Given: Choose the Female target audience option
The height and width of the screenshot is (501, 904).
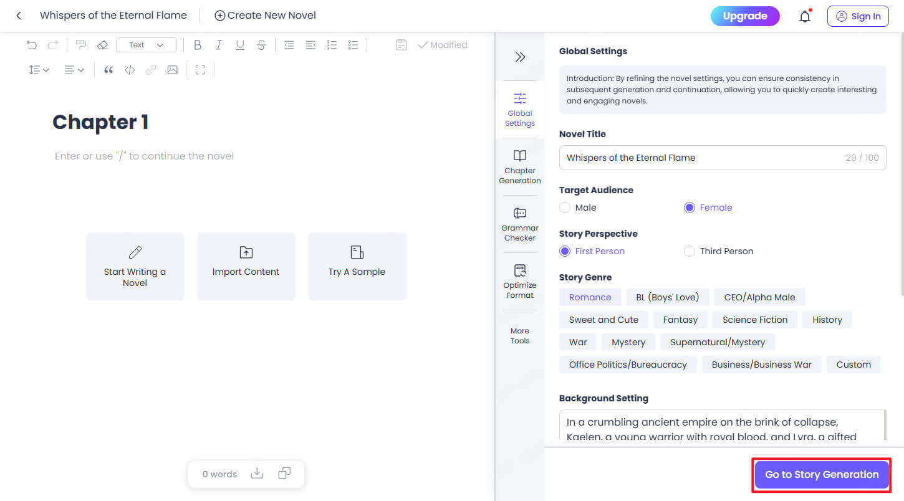Looking at the screenshot, I should pos(689,208).
